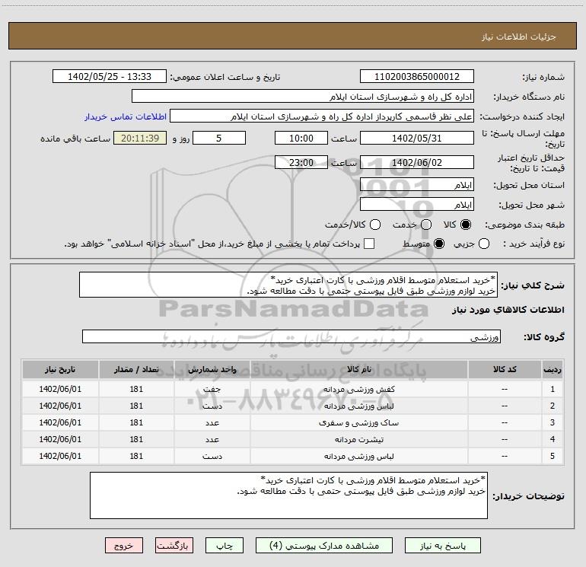Click quantity 181 in row 3
Viewport: 586px width, 567px height.
136,422
